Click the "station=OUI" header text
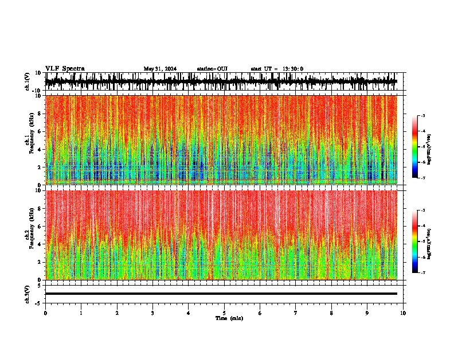Screen dimensions: 454x351 click(x=212, y=69)
